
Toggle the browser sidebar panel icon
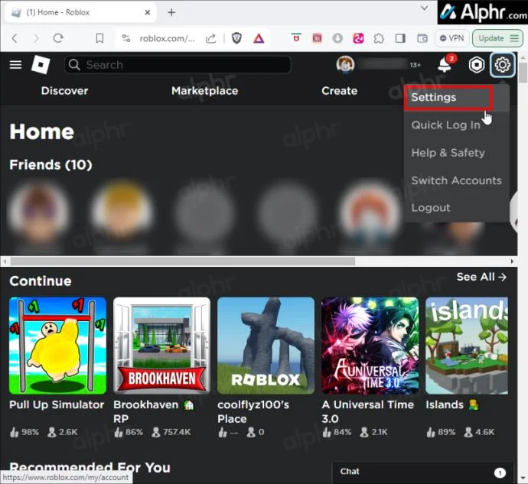coord(400,38)
